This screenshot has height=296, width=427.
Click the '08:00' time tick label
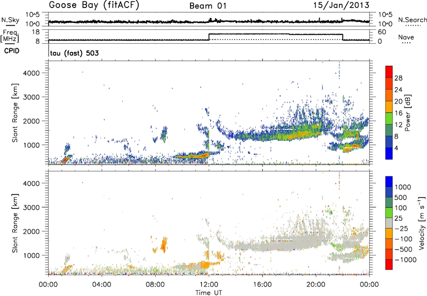point(155,285)
